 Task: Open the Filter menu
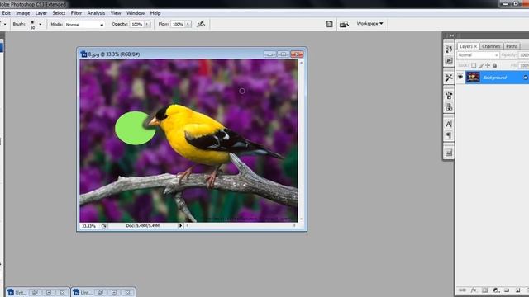point(76,13)
